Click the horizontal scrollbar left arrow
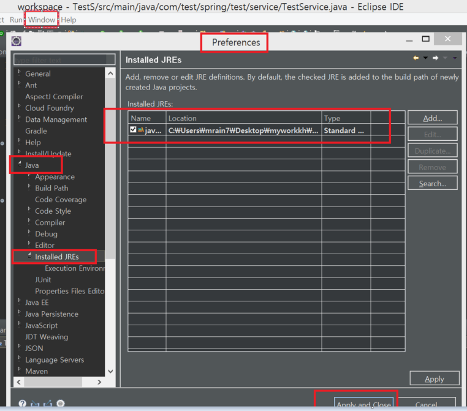The image size is (467, 411). click(19, 382)
